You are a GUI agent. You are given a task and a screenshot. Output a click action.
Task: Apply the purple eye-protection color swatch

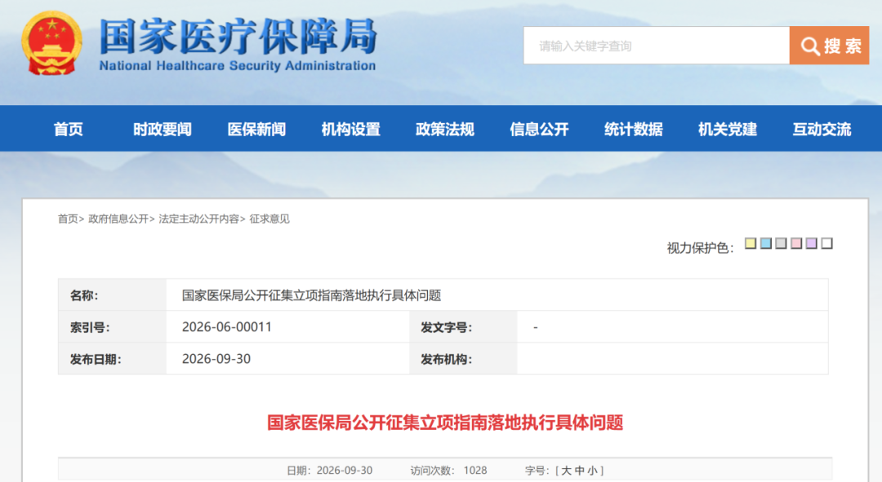[x=811, y=243]
